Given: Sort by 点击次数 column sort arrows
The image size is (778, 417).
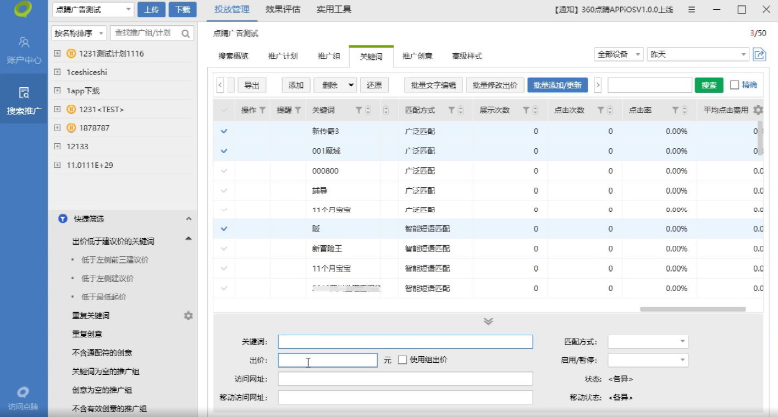Looking at the screenshot, I should [x=610, y=110].
